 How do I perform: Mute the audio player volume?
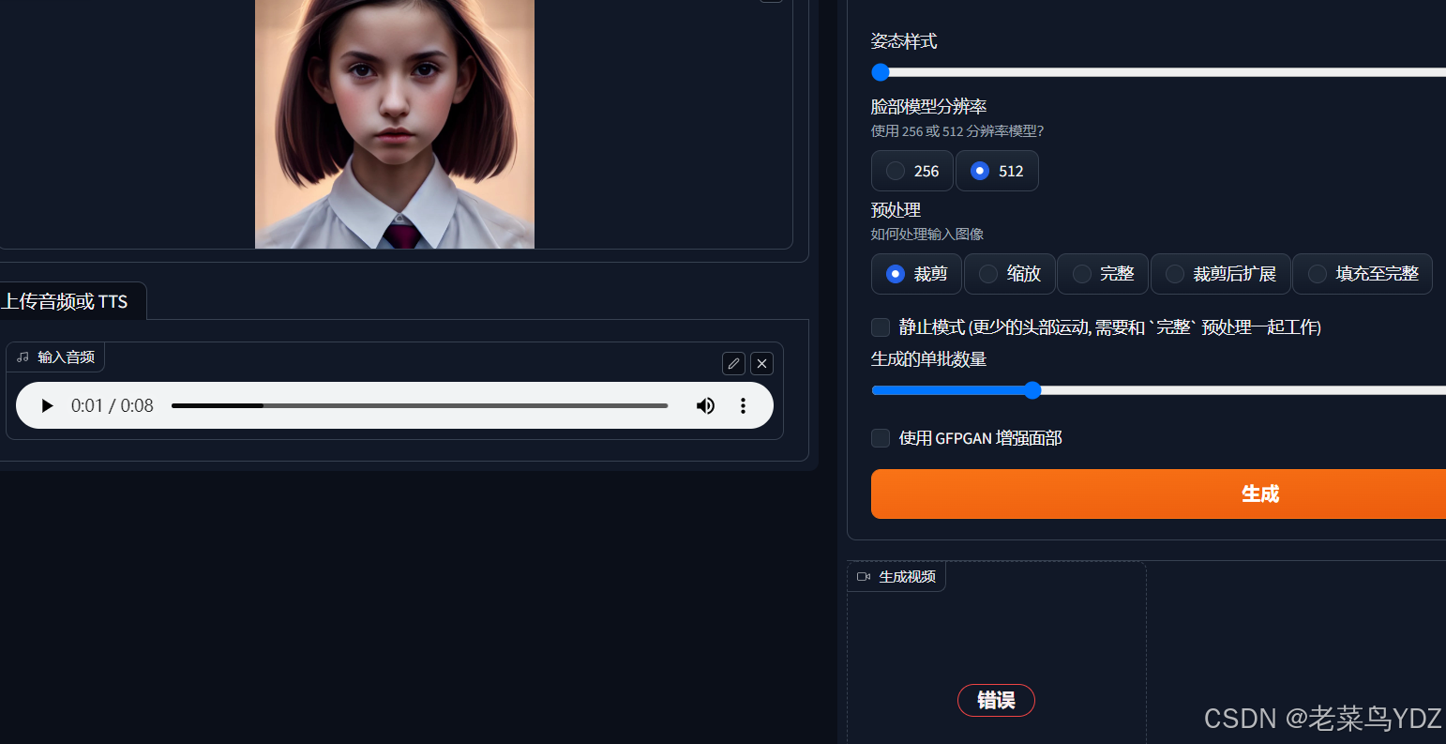[705, 405]
